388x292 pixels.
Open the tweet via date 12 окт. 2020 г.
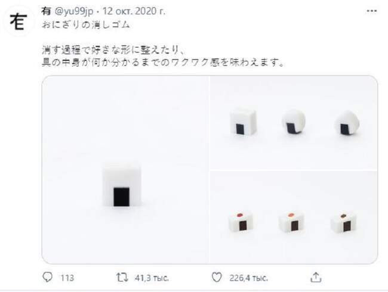click(134, 11)
